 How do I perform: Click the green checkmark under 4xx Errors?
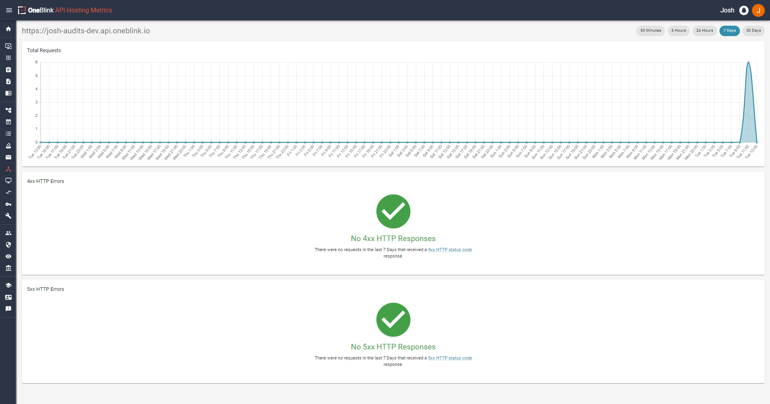click(393, 211)
